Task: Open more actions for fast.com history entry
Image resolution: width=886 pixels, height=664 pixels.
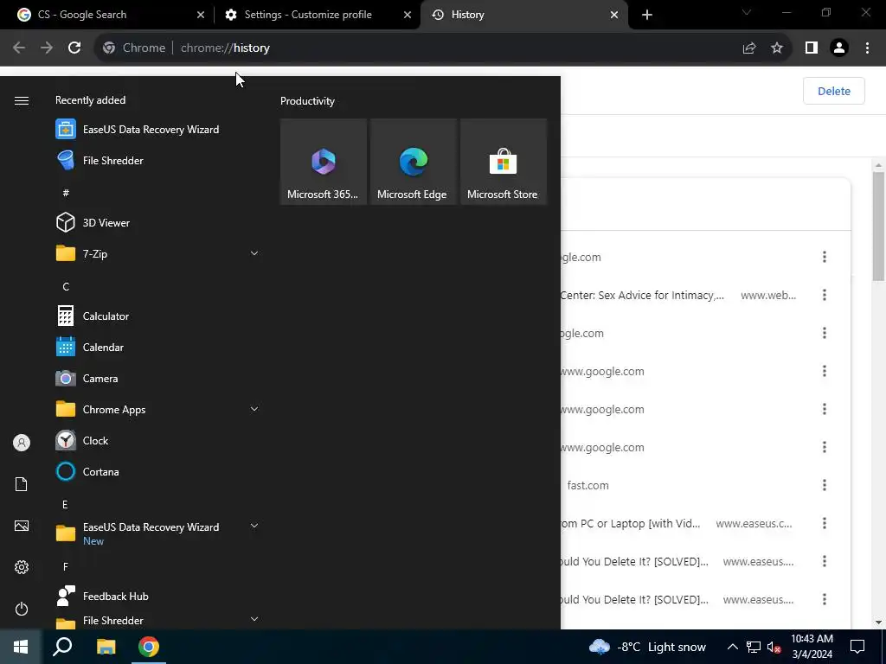Action: click(825, 485)
